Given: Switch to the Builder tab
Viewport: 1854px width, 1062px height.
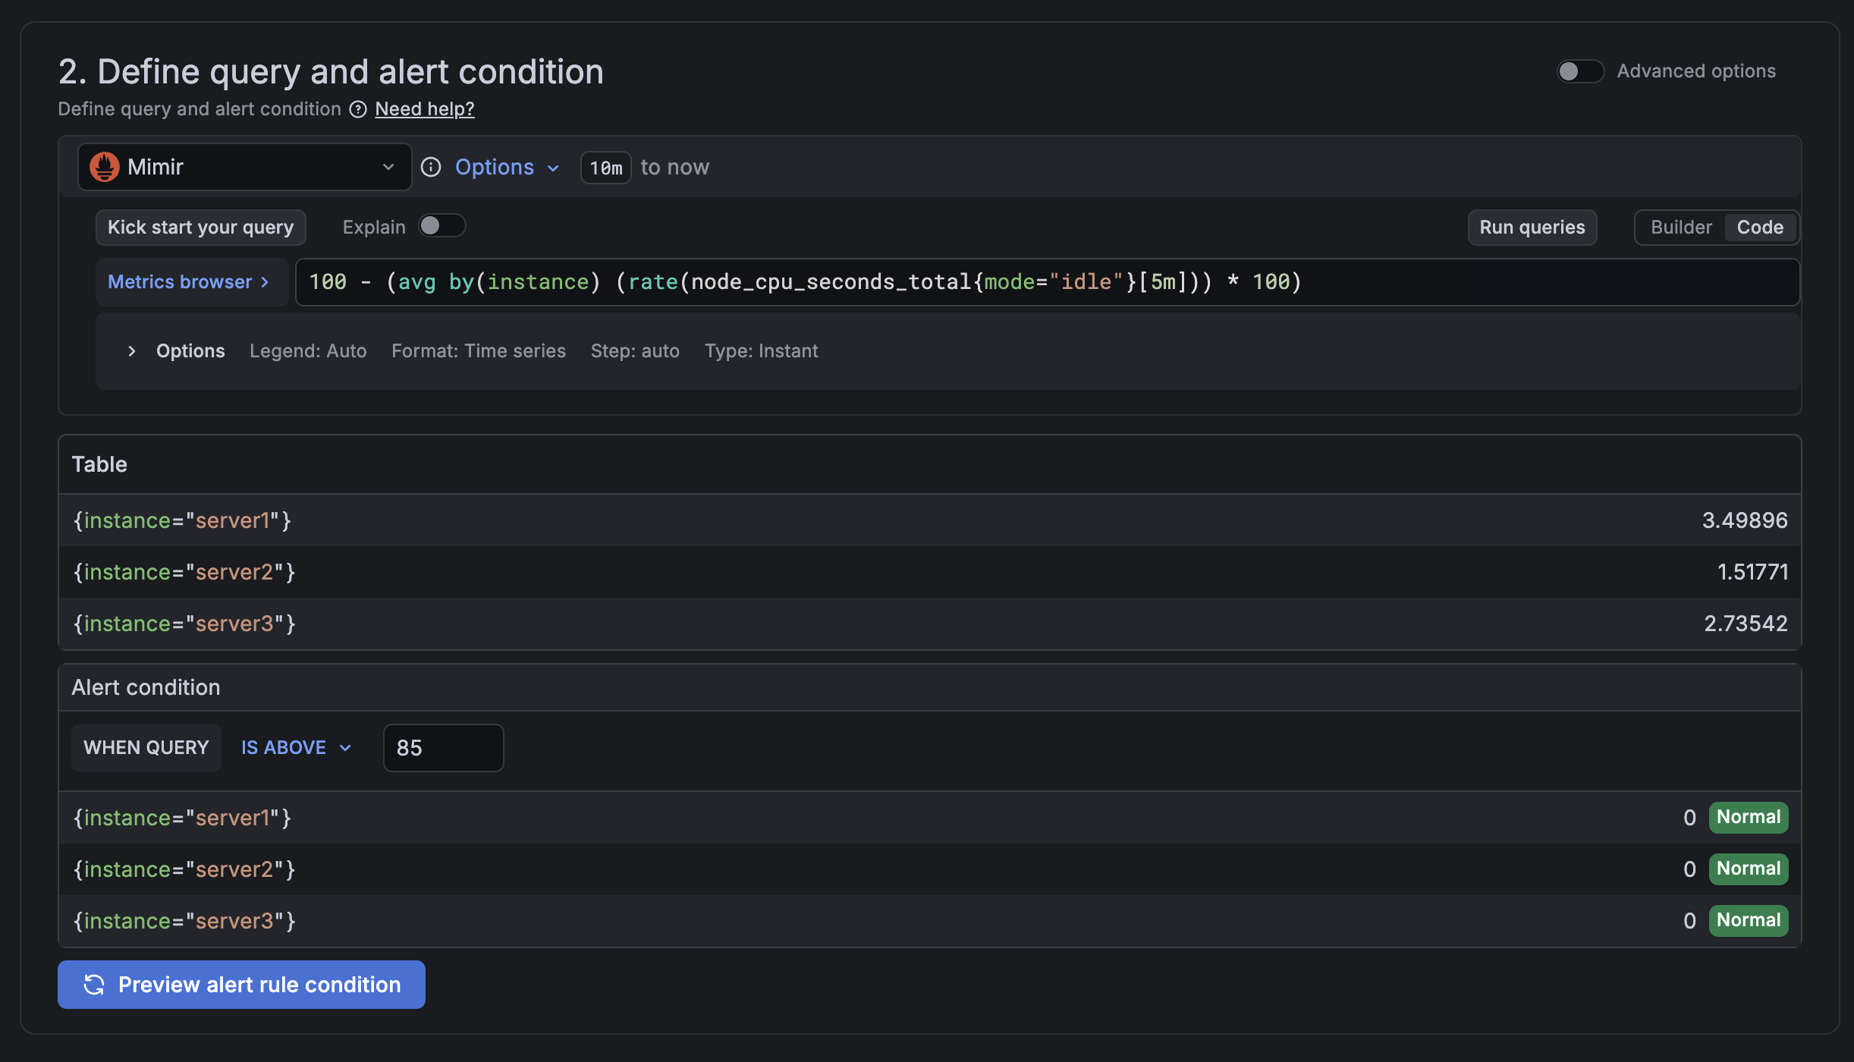Looking at the screenshot, I should [1681, 227].
